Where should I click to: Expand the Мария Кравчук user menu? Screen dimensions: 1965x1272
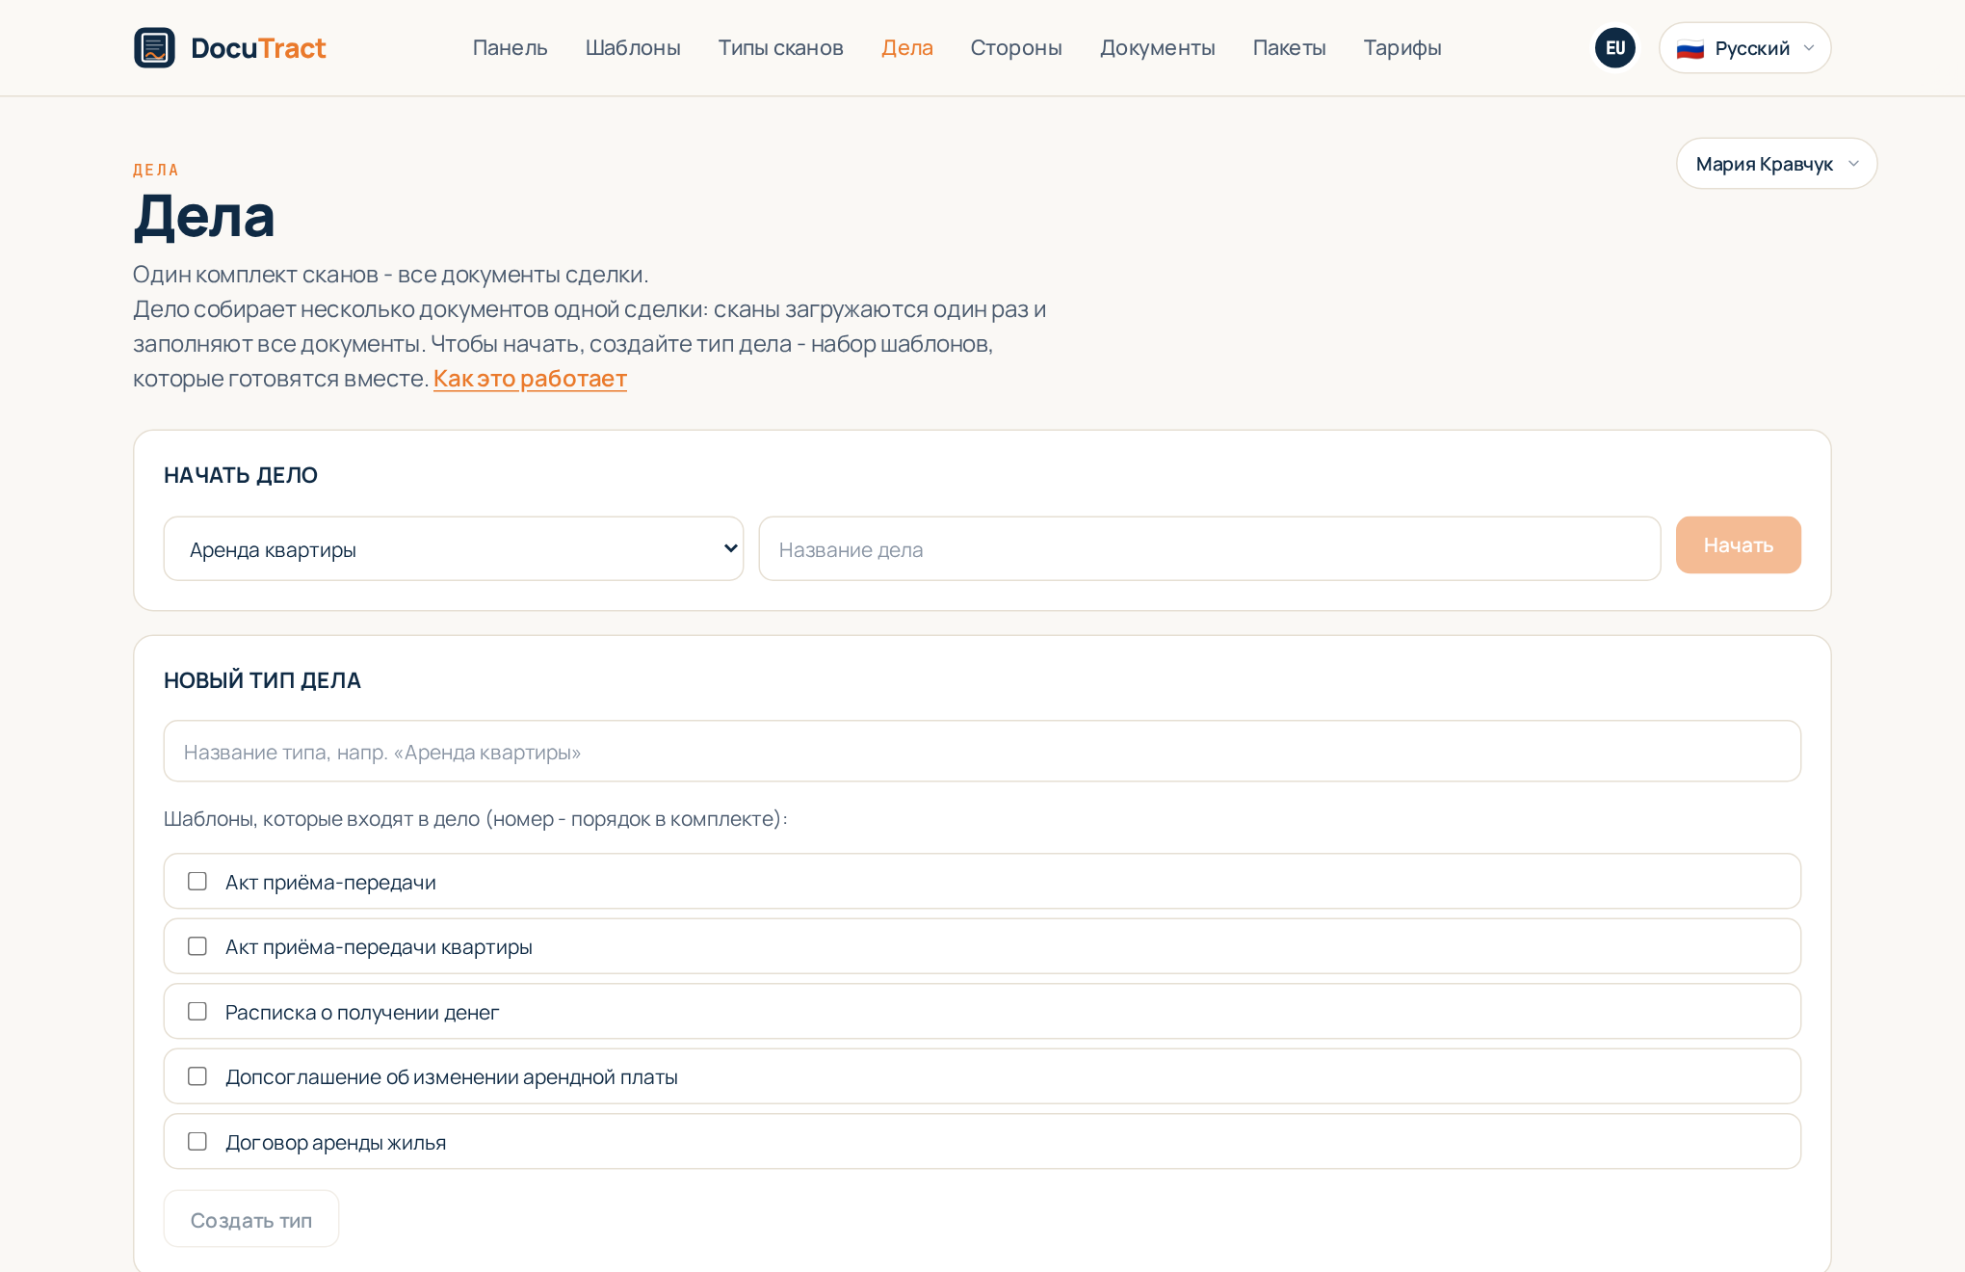pyautogui.click(x=1776, y=163)
